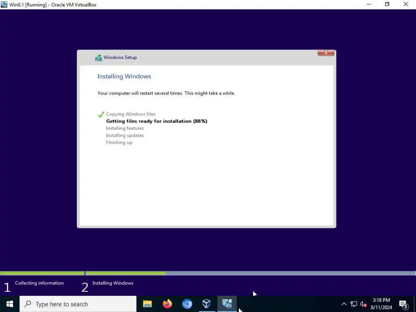Close the Windows Setup dialog
This screenshot has height=312, width=416.
tap(326, 53)
